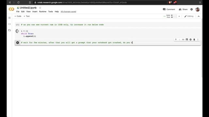The image size is (209, 117).
Task: Open the user account avatar
Action: (x=198, y=9)
